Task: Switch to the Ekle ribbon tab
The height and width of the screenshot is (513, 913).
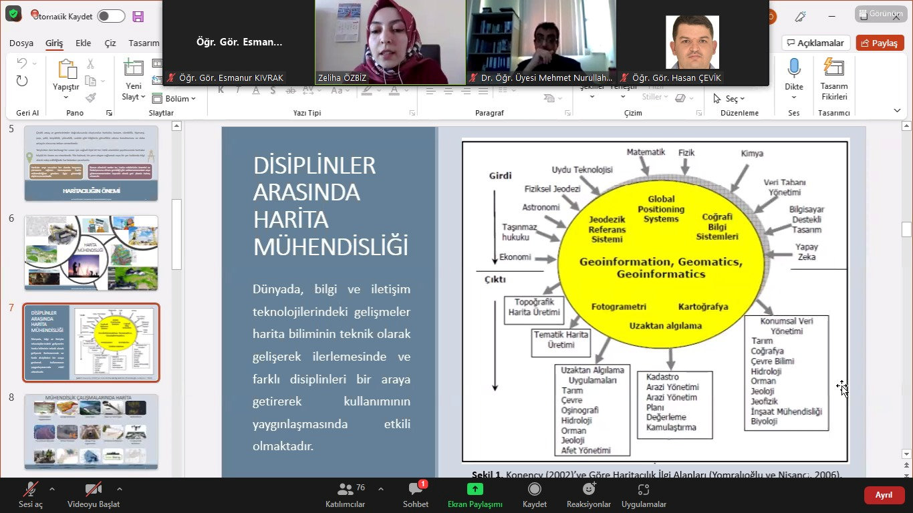Action: pos(83,43)
